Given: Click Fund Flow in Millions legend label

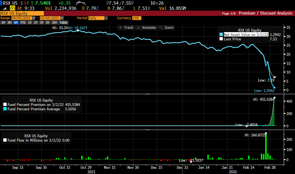Looking at the screenshot, I should tap(35, 140).
